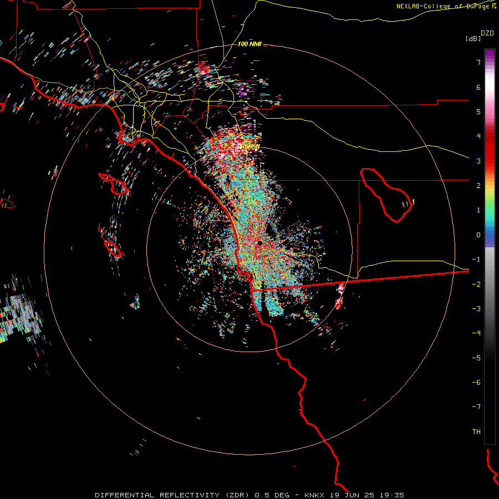Click the -6 value on the dB scale
Screen dimensions: 499x499
[x=476, y=383]
